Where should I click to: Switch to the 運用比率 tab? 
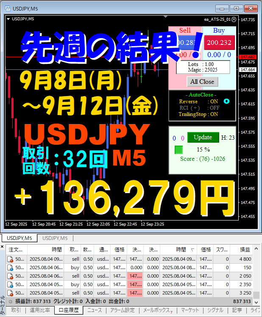40,310
